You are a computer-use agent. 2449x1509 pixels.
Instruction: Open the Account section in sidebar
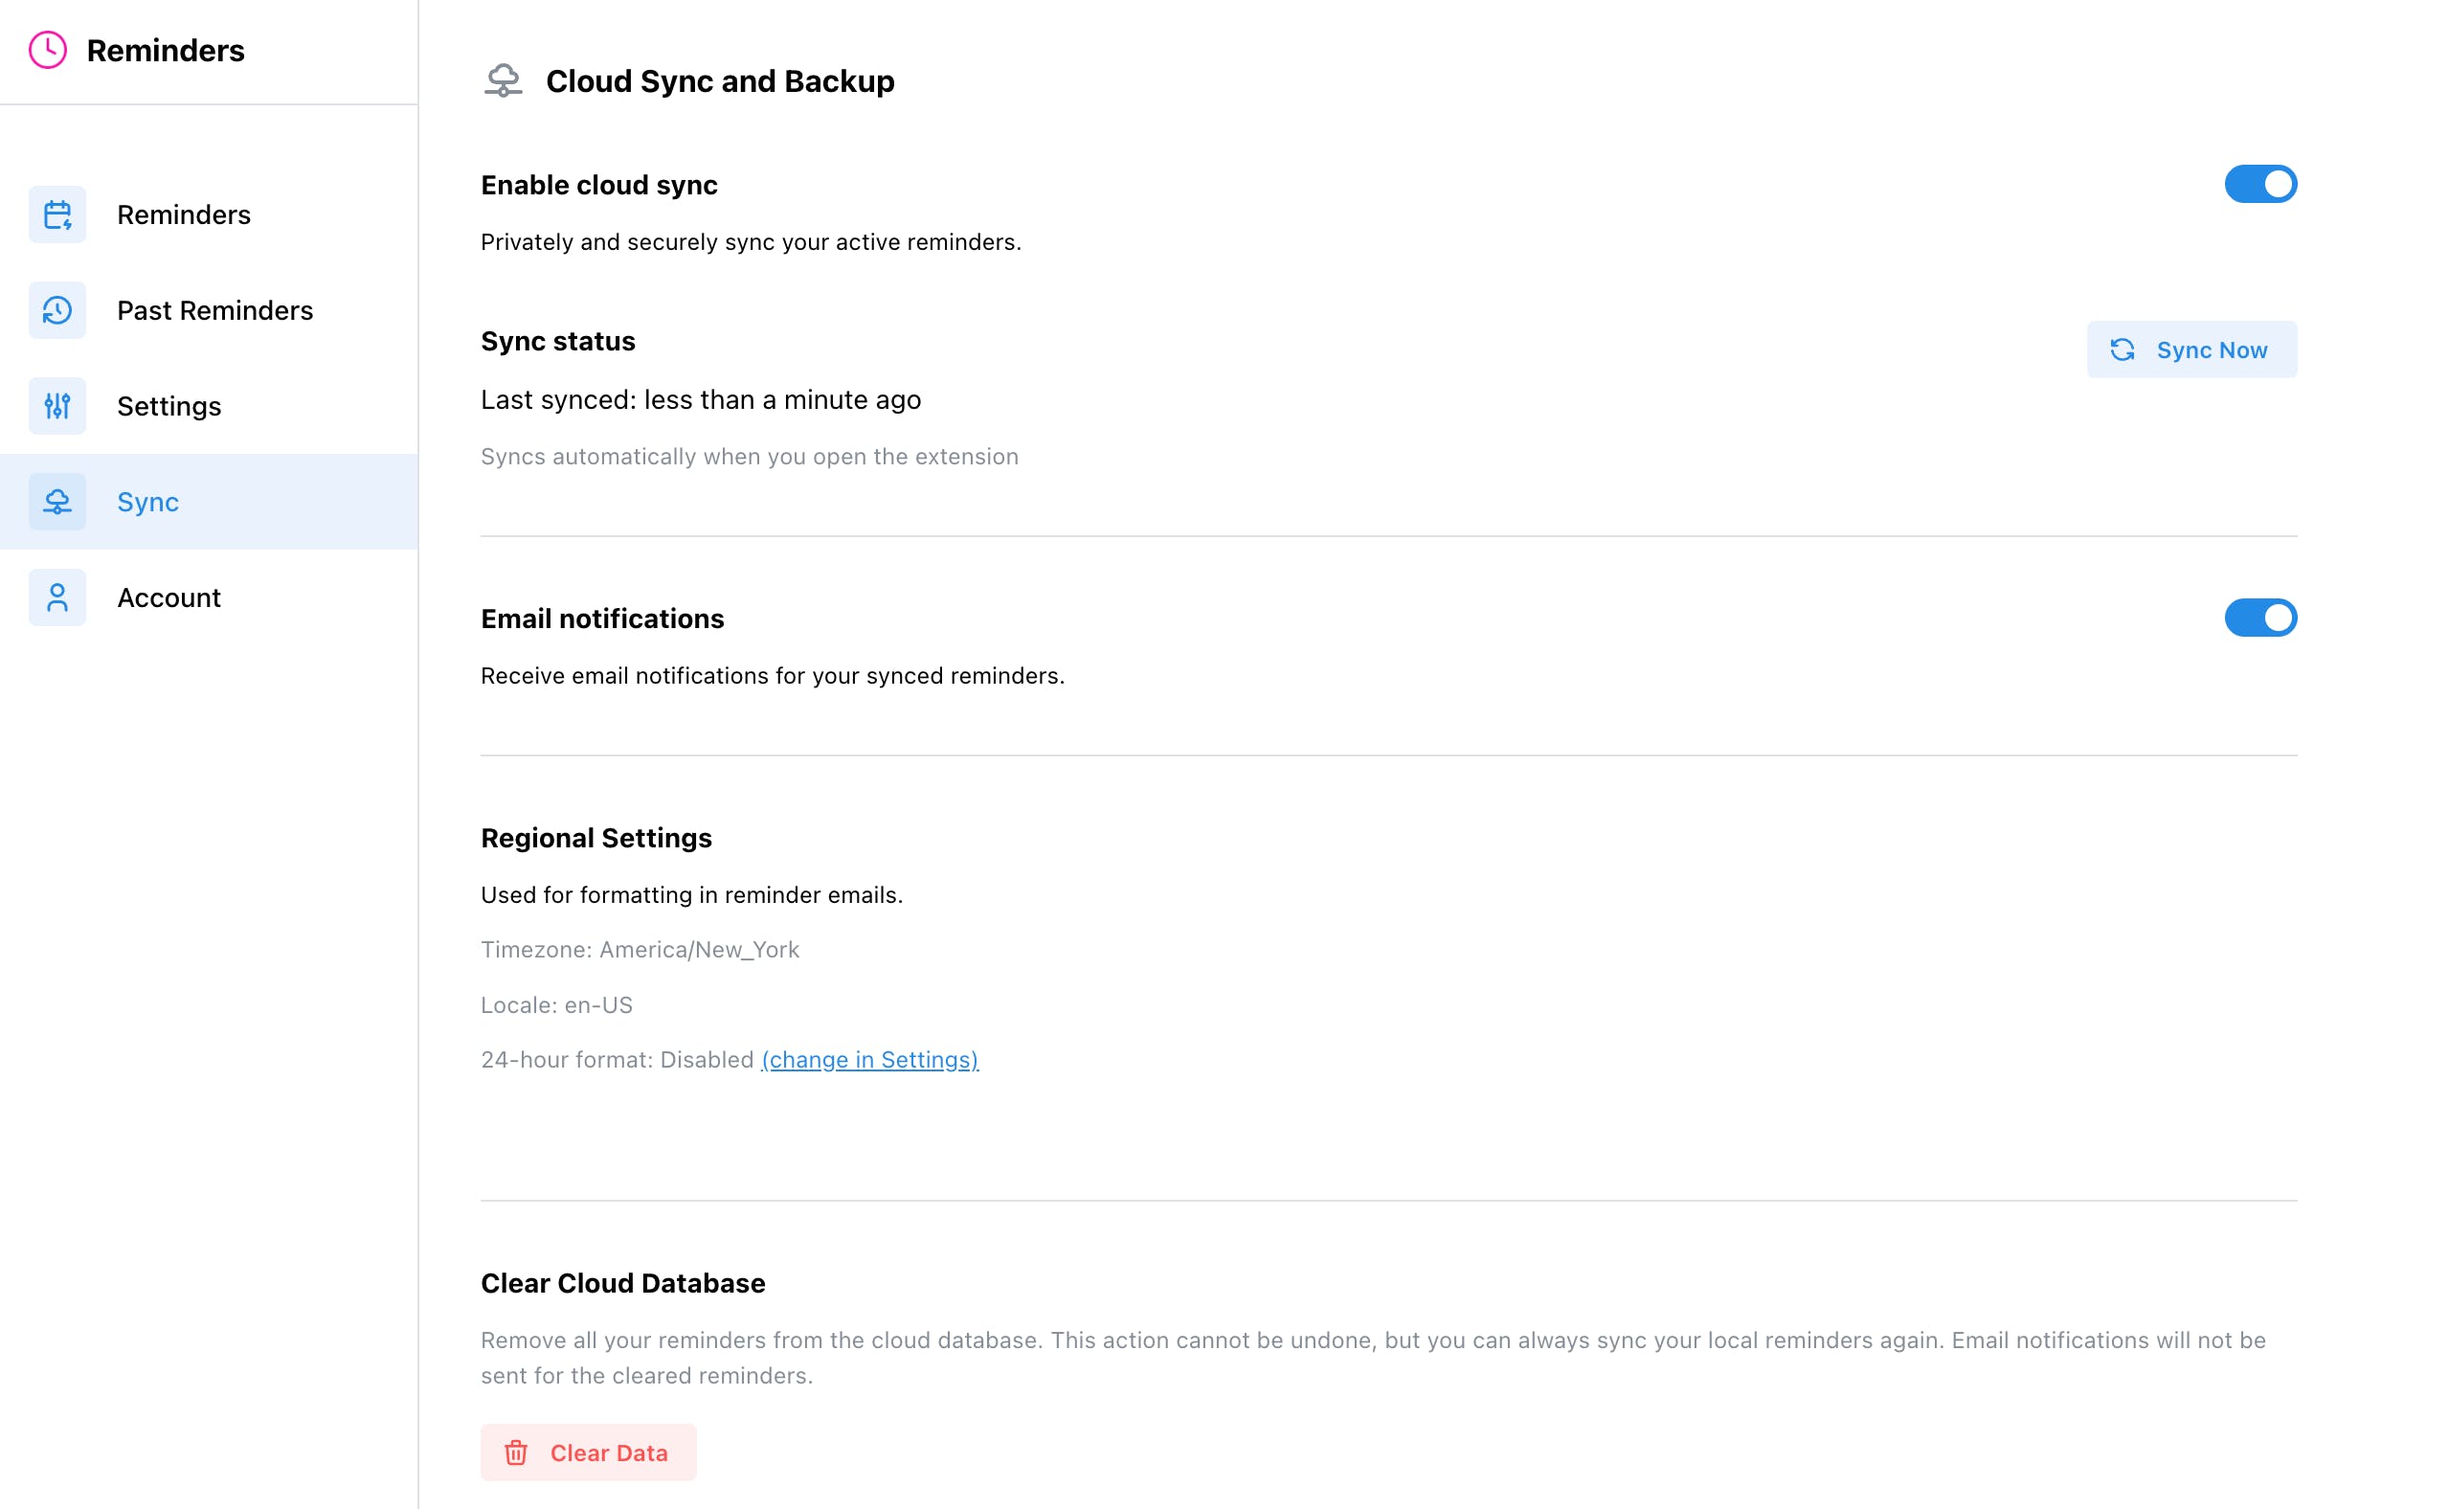pos(169,597)
